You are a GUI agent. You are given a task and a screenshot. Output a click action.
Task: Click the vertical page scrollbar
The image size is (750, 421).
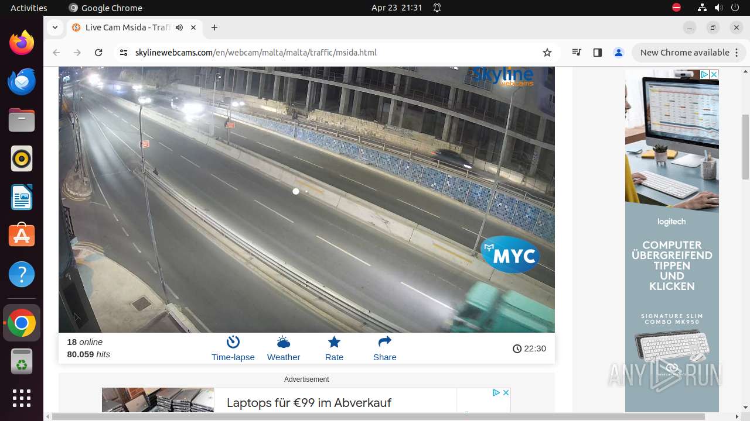(x=745, y=146)
